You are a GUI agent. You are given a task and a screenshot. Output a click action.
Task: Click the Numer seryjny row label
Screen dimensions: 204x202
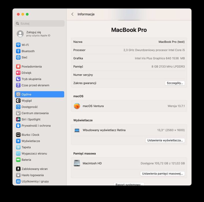point(83,75)
